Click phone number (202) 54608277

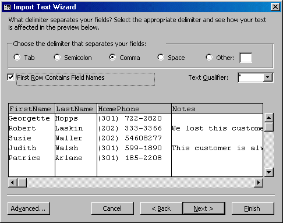130,138
